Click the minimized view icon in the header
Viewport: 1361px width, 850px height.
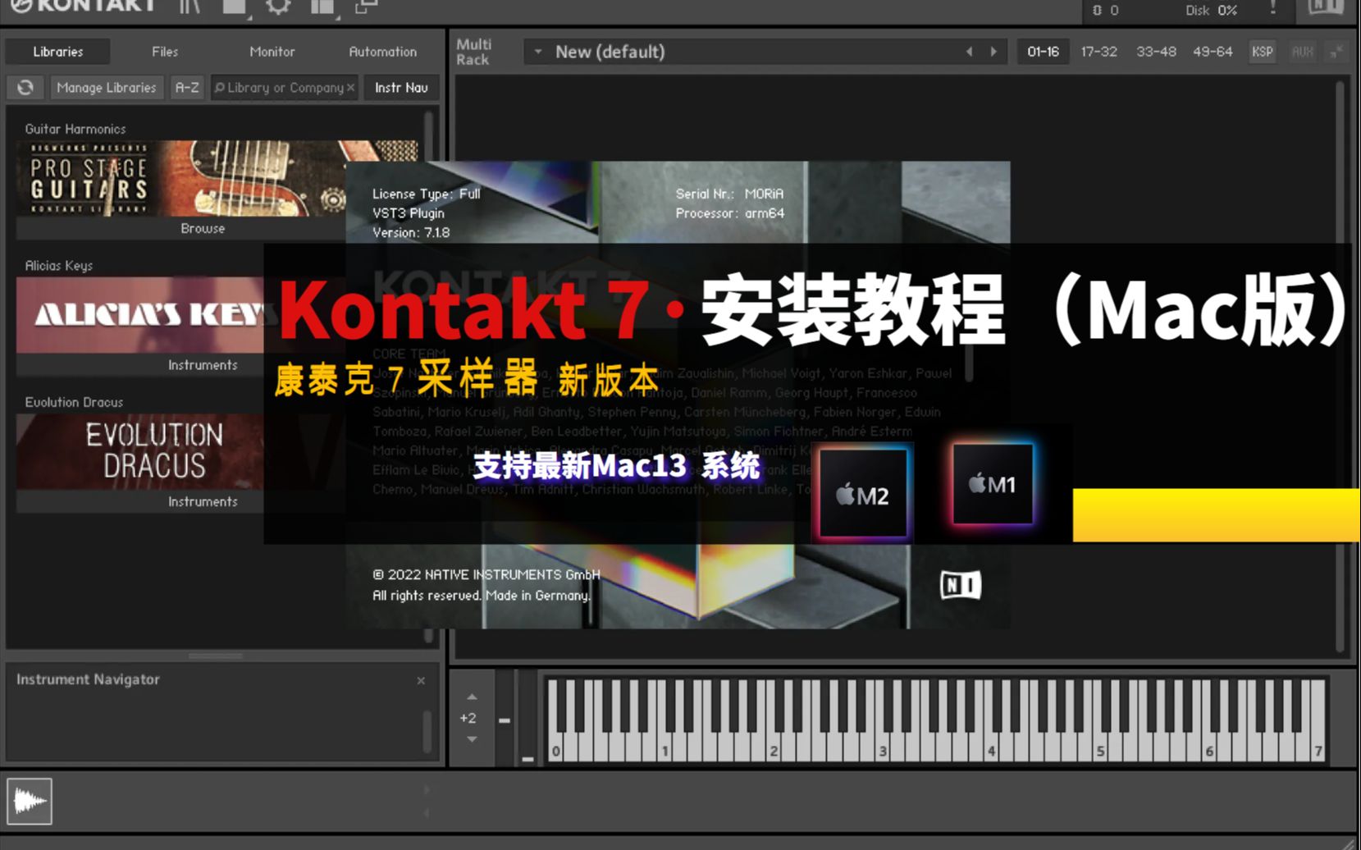coord(366,7)
